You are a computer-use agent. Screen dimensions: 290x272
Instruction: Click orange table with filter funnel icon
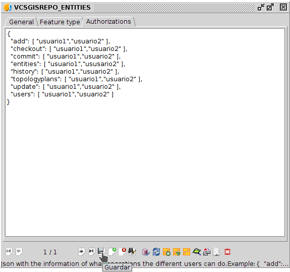177,252
